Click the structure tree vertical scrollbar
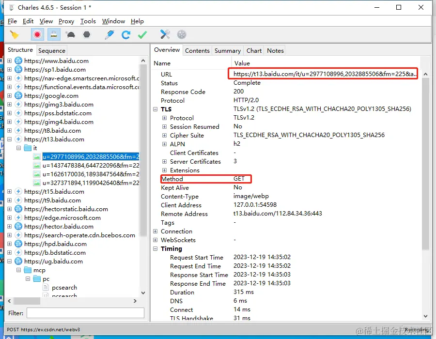 [143, 150]
